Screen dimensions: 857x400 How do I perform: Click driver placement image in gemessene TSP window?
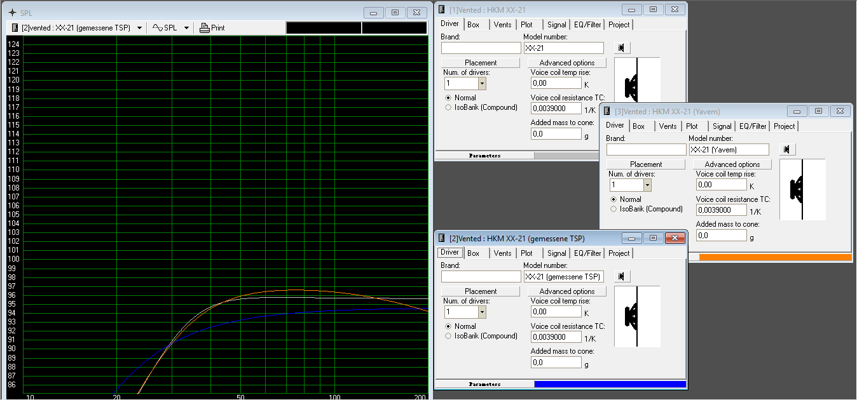coord(637,316)
